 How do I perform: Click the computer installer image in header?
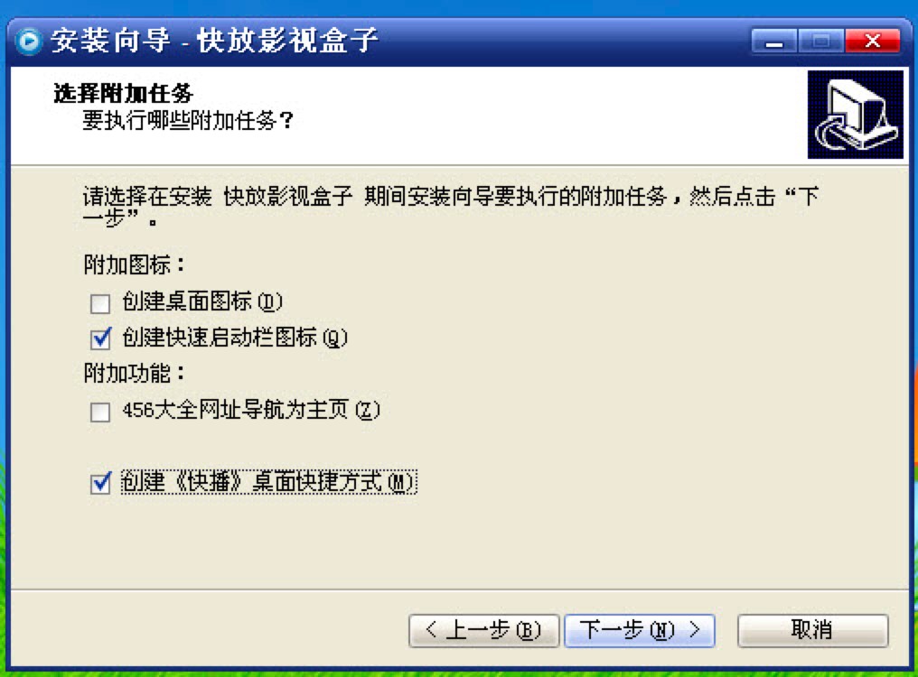(856, 115)
